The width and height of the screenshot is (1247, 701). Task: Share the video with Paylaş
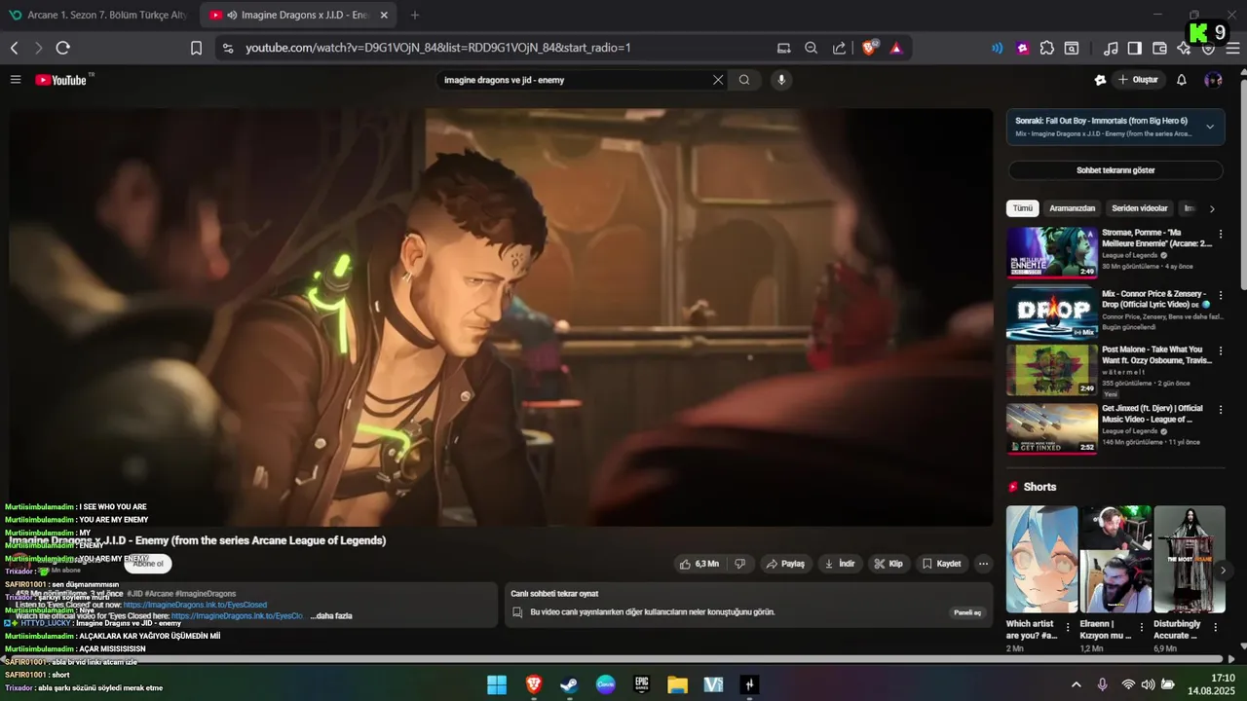[784, 564]
